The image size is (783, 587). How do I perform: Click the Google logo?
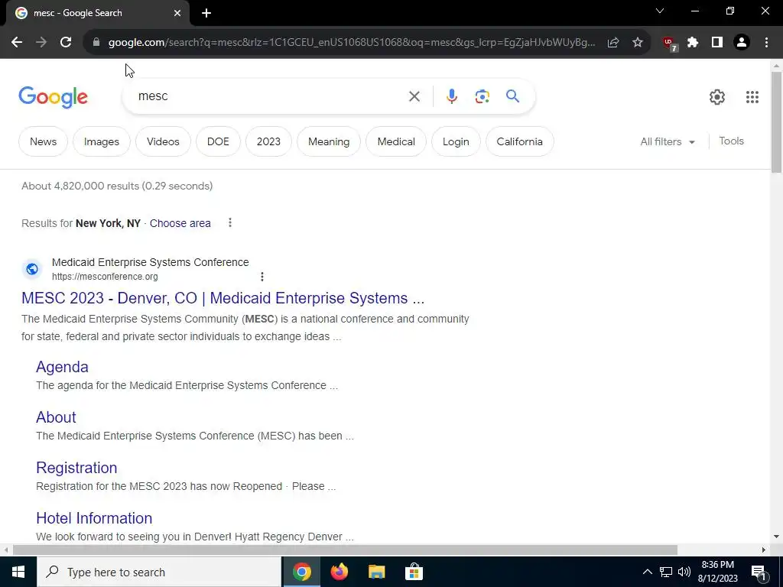click(x=53, y=97)
